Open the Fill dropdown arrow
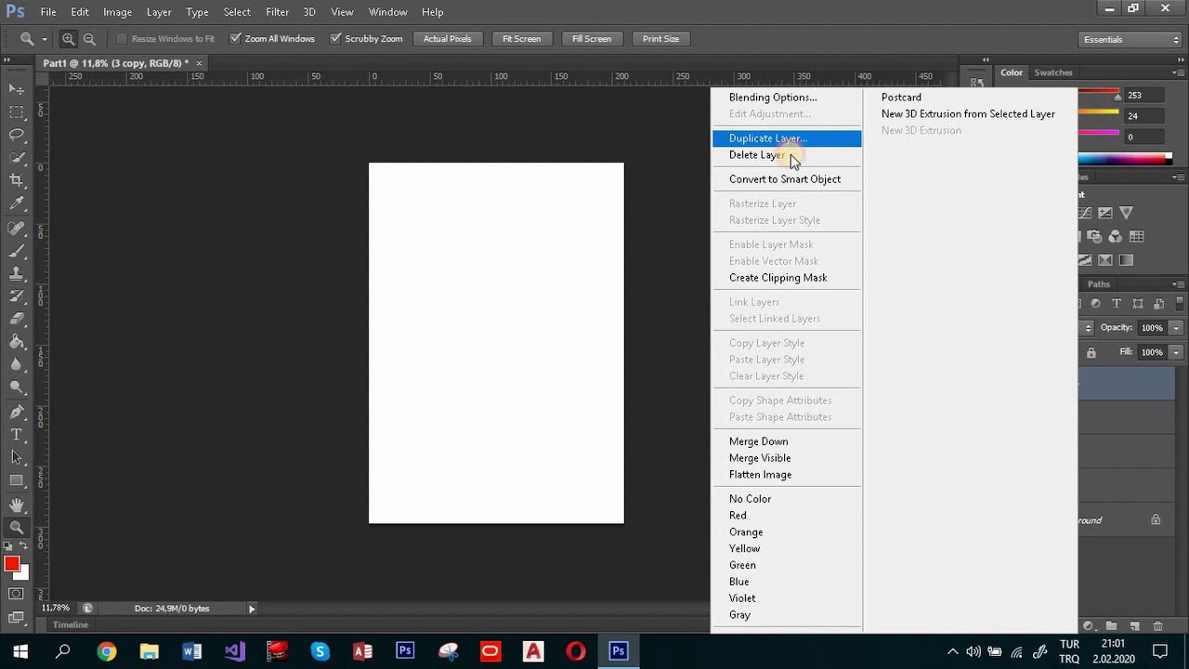The width and height of the screenshot is (1189, 669). pos(1176,353)
